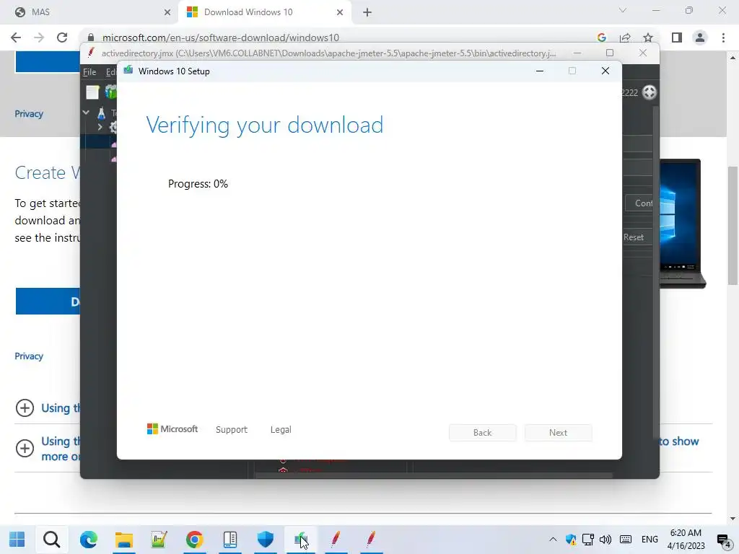Go forward in Chrome
Image resolution: width=739 pixels, height=554 pixels.
39,38
